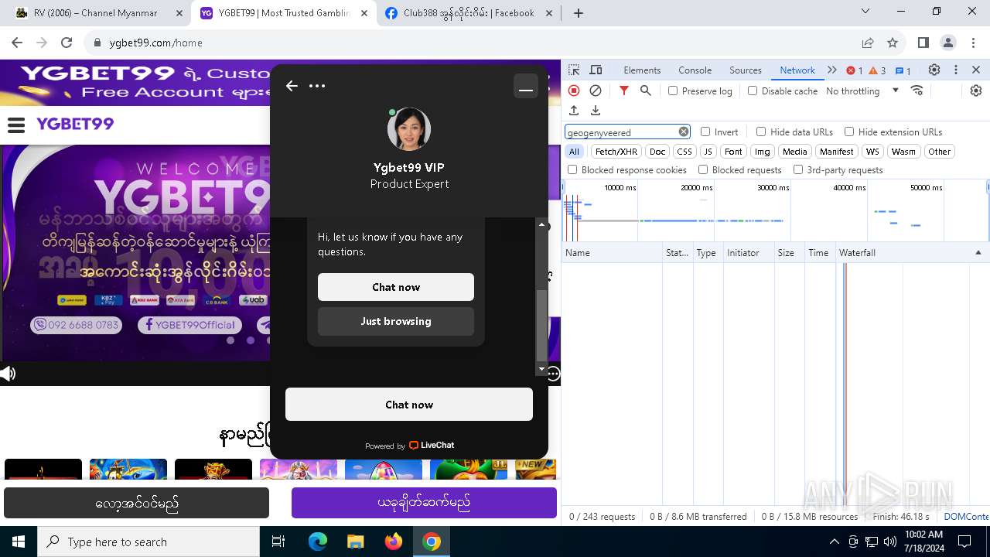The height and width of the screenshot is (557, 990).
Task: Click the chat scrollbar down arrow
Action: pyautogui.click(x=541, y=369)
